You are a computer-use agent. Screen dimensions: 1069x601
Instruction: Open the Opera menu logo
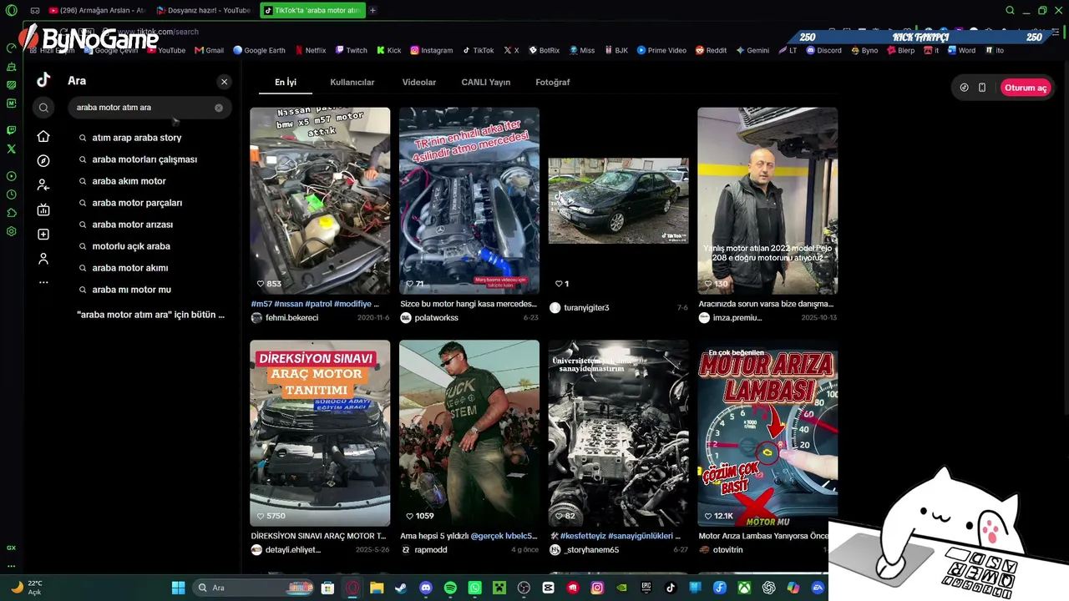(x=11, y=11)
